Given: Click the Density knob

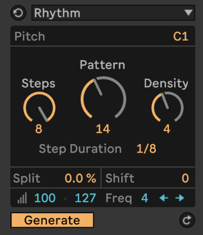Looking at the screenshot, I should coord(168,107).
